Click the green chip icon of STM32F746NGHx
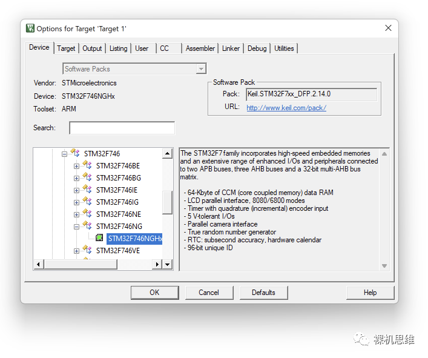Image resolution: width=428 pixels, height=358 pixels. [99, 238]
